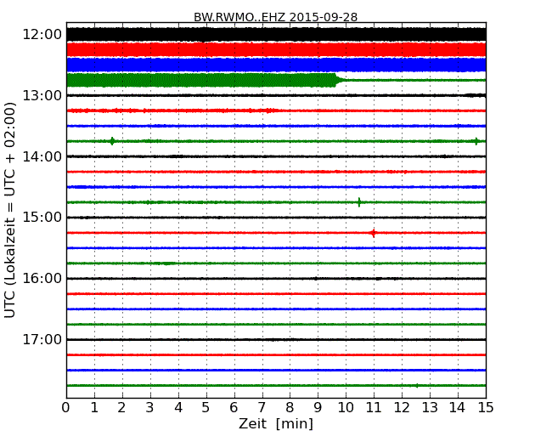Click the plot title BW.RWMO..EHZ 2015-09-28
This screenshot has width=552, height=442.
tap(275, 17)
